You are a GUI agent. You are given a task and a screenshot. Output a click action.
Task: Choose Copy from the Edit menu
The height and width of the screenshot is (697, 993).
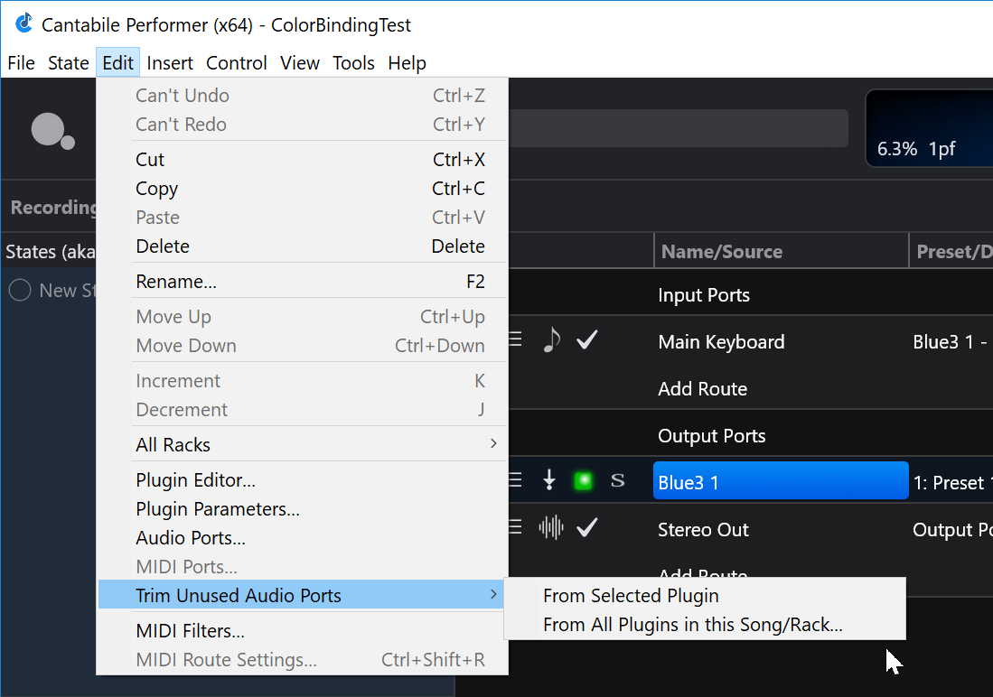(x=303, y=189)
